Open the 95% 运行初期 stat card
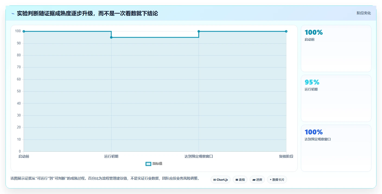 [x=336, y=98]
